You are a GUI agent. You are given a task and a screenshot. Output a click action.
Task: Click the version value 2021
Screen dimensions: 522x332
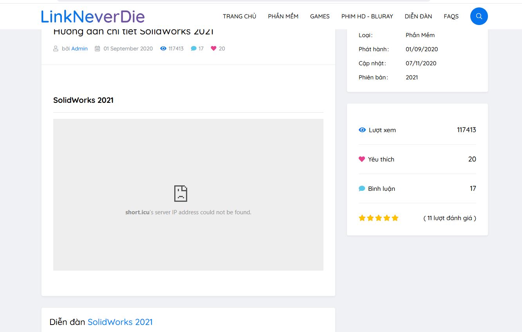(412, 77)
